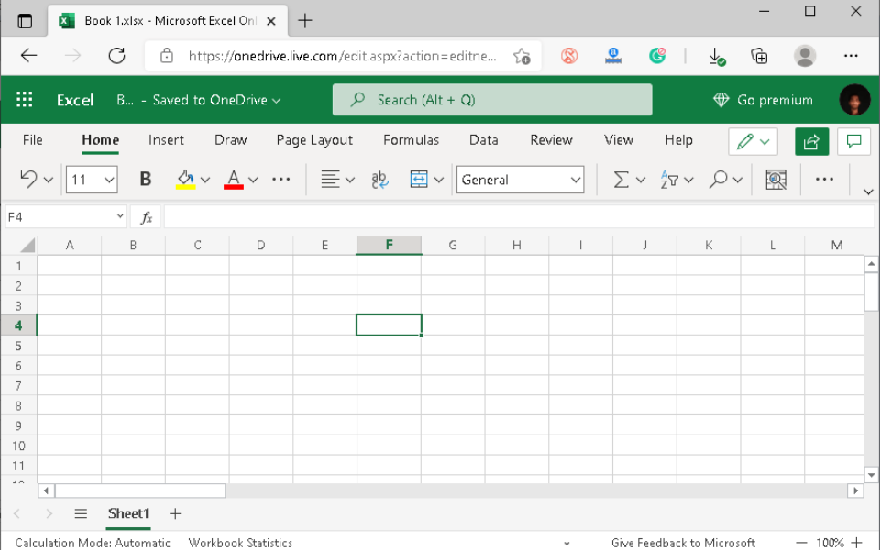Click the Find and Select magnifier
880x550 pixels.
tap(718, 180)
